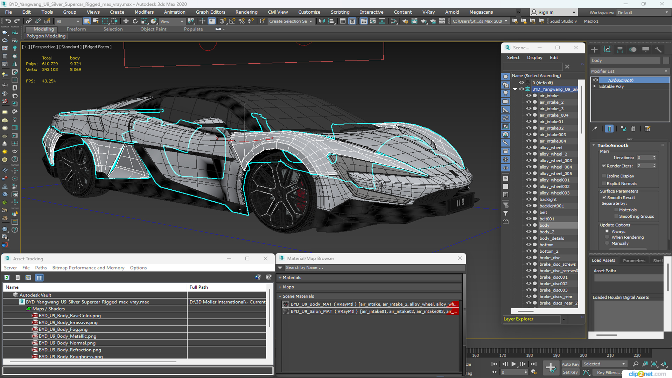672x378 pixels.
Task: Open the selection filter All dropdown
Action: (68, 21)
